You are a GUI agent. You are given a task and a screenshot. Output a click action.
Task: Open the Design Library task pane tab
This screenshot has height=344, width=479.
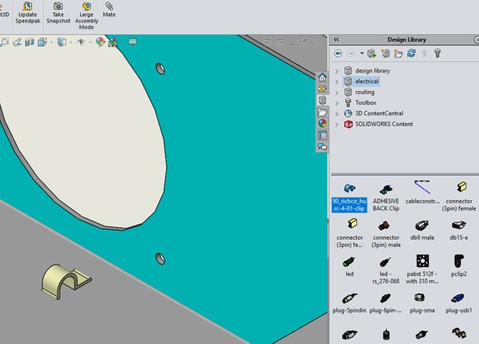[x=322, y=100]
